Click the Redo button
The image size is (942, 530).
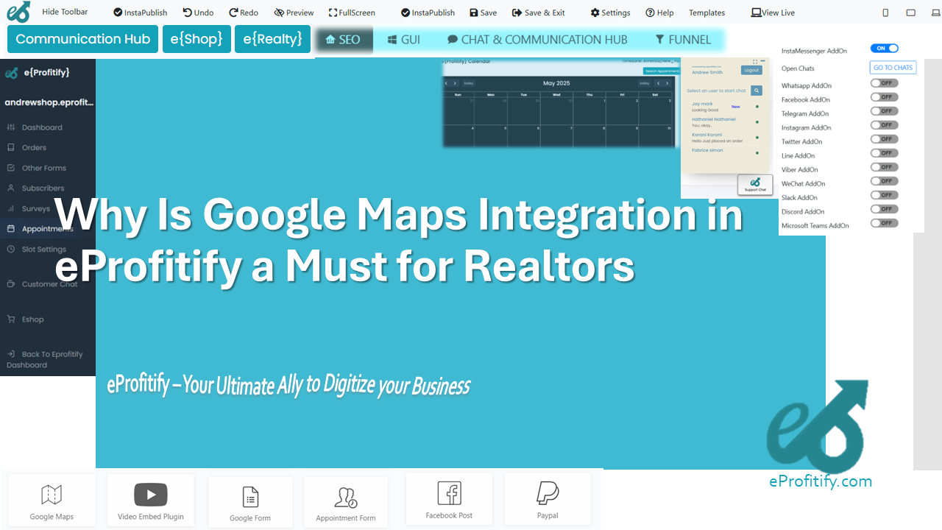(244, 13)
